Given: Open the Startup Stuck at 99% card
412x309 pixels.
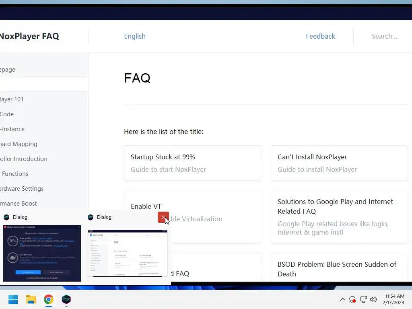Looking at the screenshot, I should point(192,163).
